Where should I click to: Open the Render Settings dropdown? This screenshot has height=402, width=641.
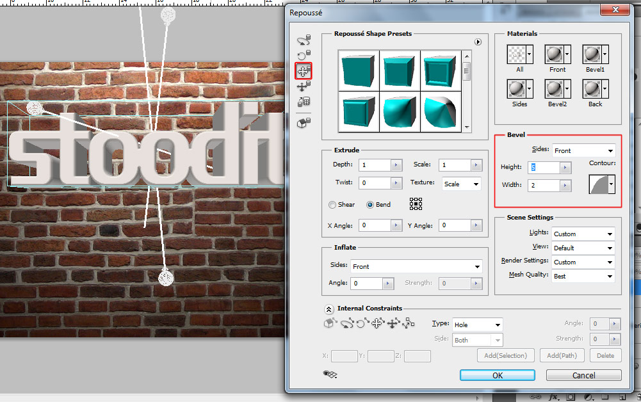(583, 262)
